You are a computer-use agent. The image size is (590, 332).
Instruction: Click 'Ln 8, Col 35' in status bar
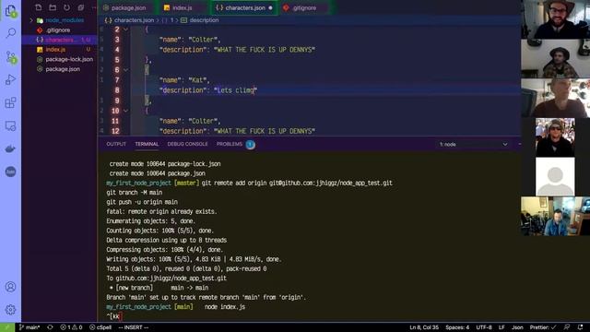pos(424,327)
